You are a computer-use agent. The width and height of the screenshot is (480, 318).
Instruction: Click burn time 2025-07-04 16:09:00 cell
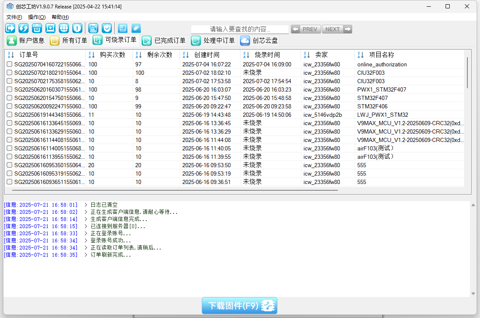267,64
